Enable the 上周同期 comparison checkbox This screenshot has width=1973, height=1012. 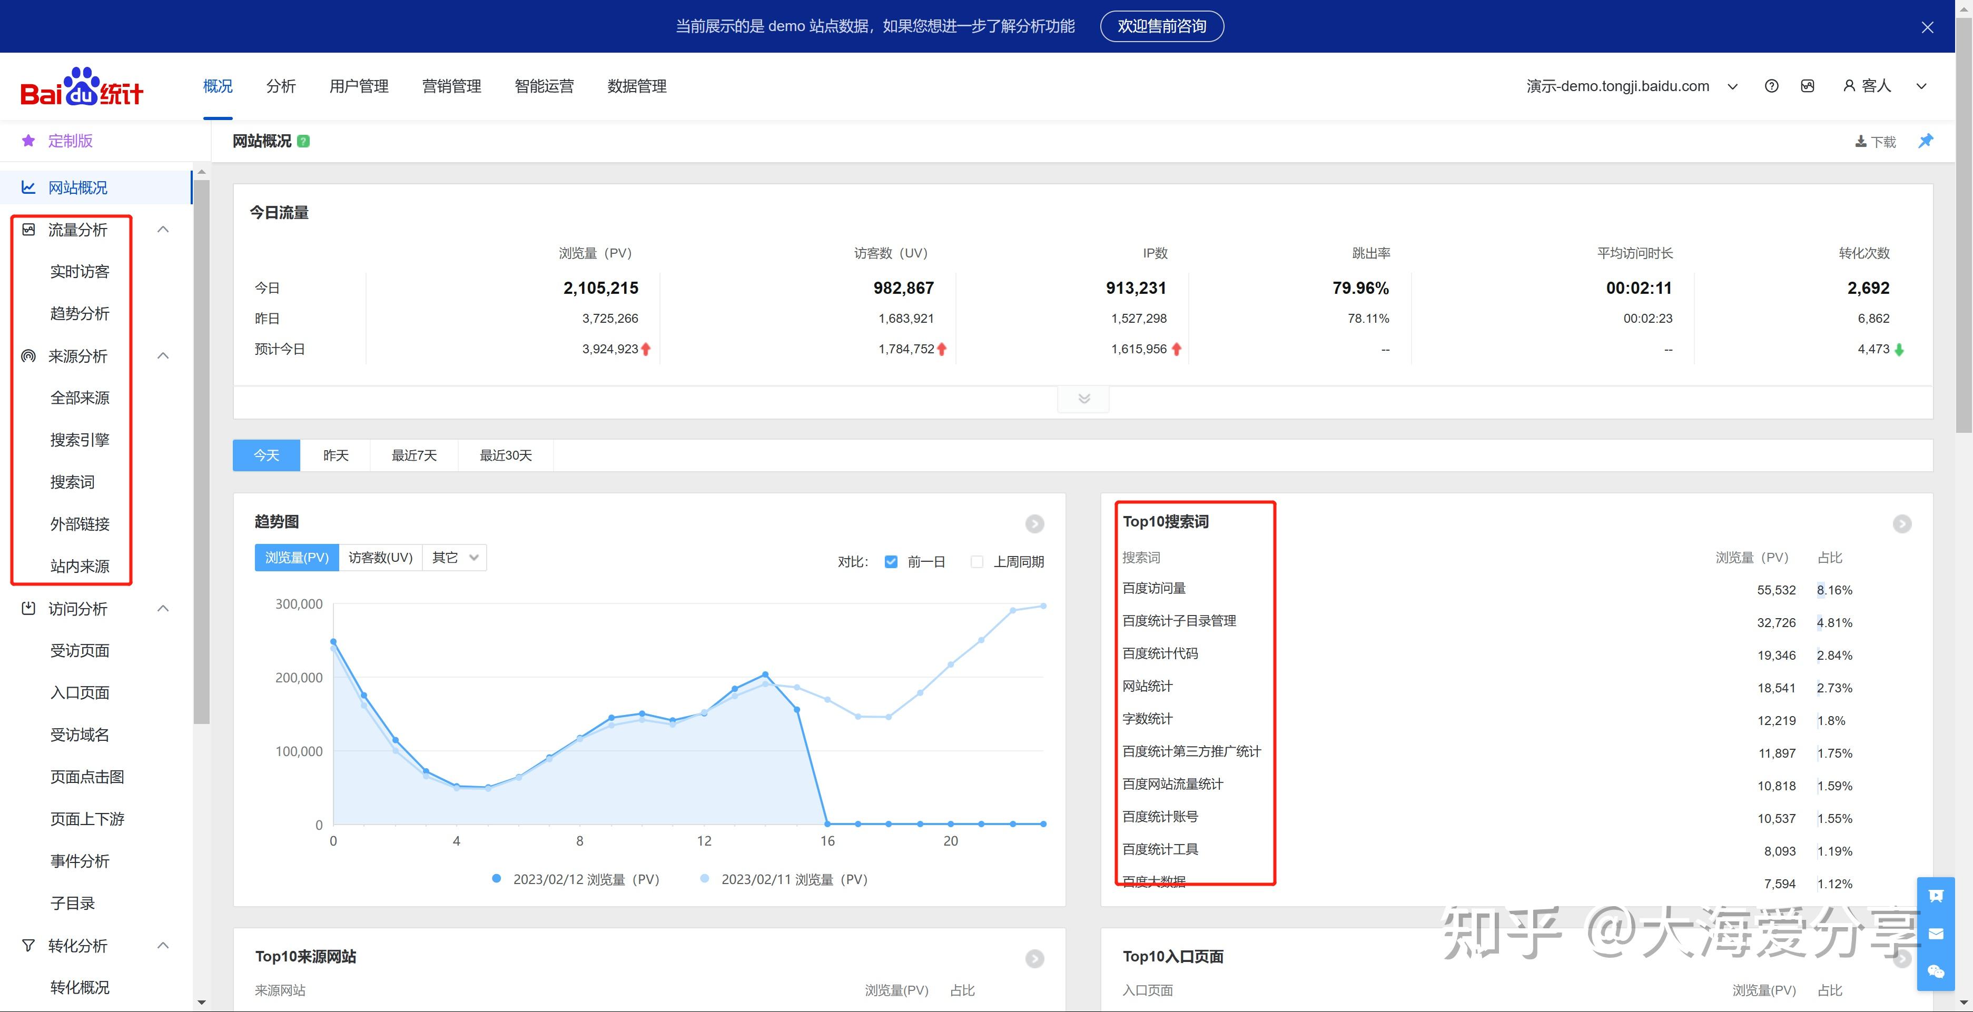tap(976, 562)
